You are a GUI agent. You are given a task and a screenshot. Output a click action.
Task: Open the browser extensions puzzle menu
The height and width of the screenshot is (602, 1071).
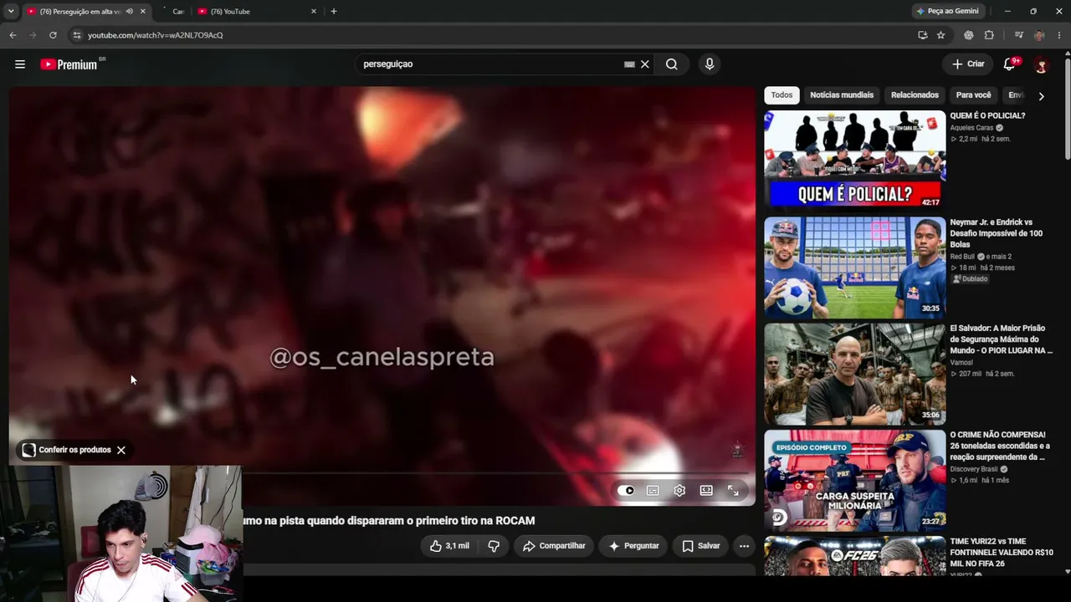[989, 35]
